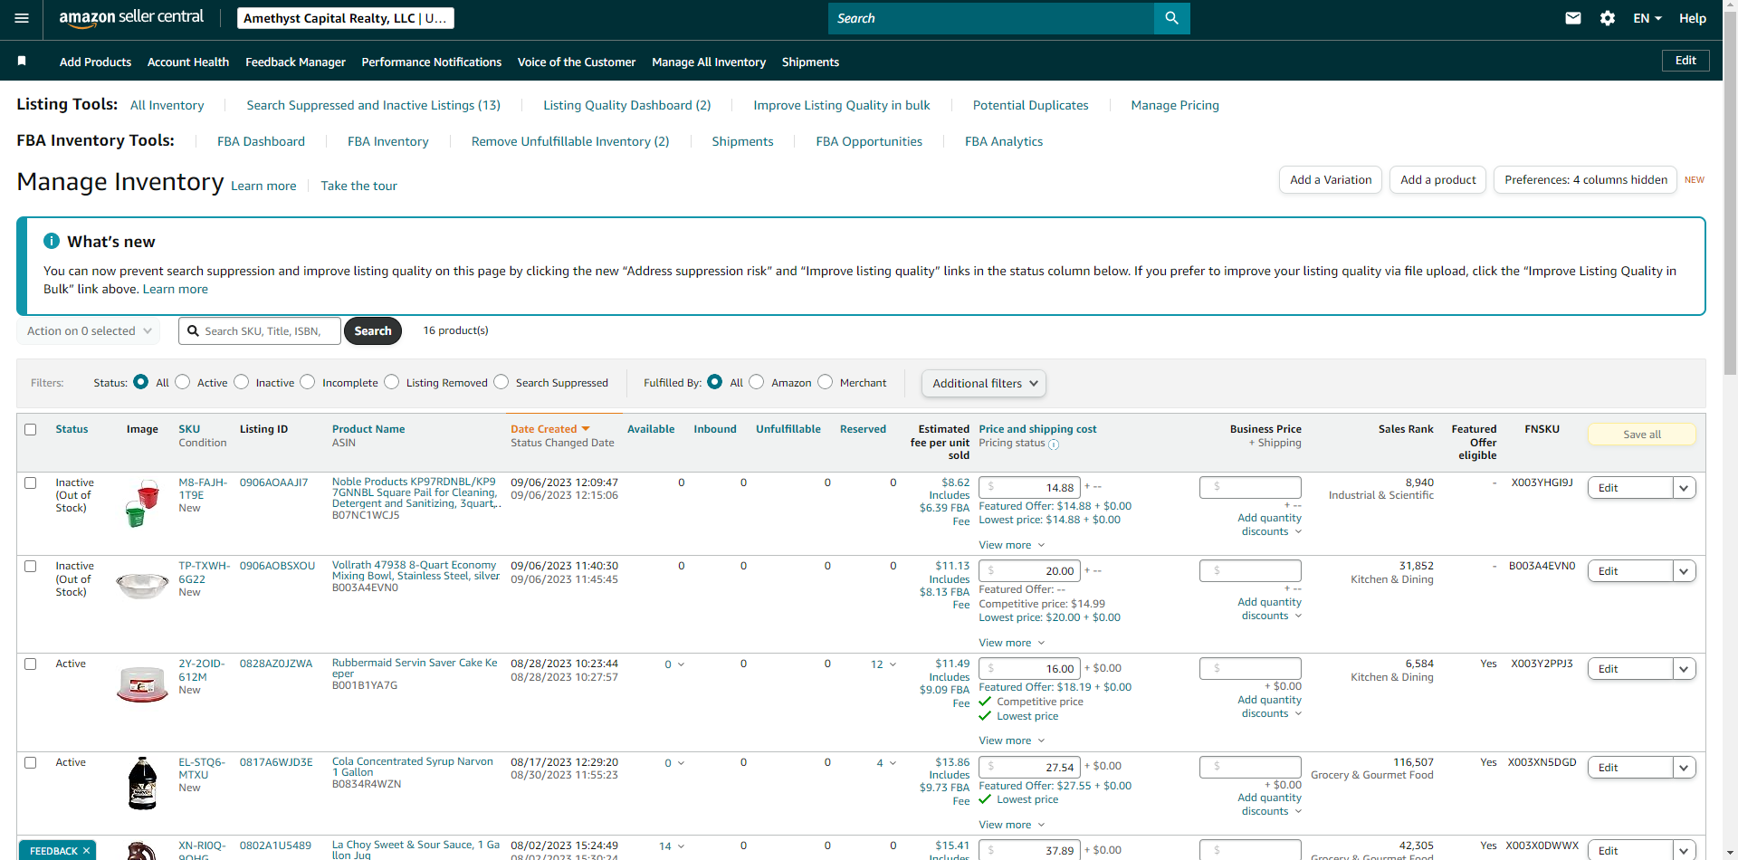Open Manage All Inventory menu item
The image size is (1738, 860).
pyautogui.click(x=709, y=62)
